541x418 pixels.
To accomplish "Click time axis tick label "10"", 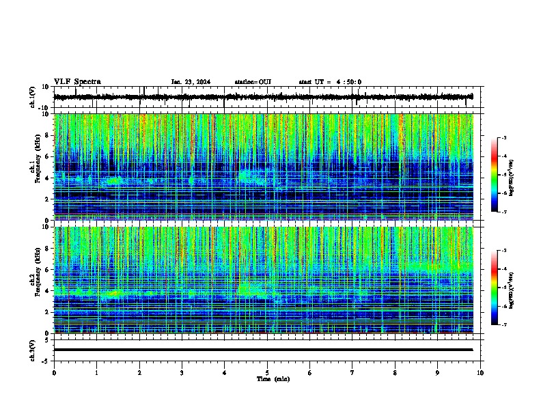I will click(480, 373).
